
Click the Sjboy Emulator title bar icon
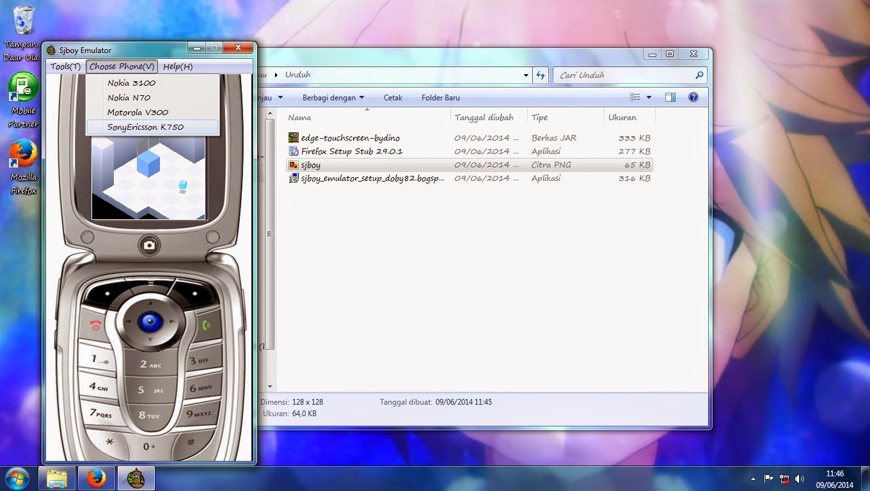click(x=51, y=50)
